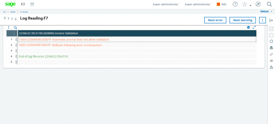The image size is (275, 124).
Task: Expand the grid to full screen
Action: coord(254,27)
